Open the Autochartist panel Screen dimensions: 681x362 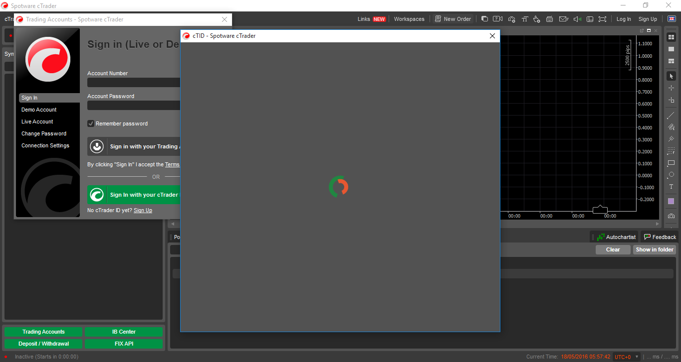616,237
